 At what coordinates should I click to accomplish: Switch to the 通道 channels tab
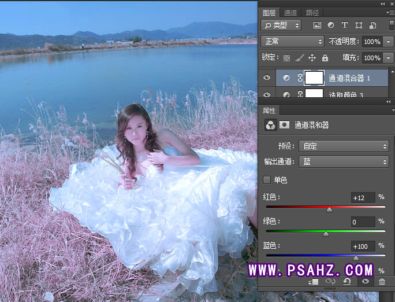290,12
